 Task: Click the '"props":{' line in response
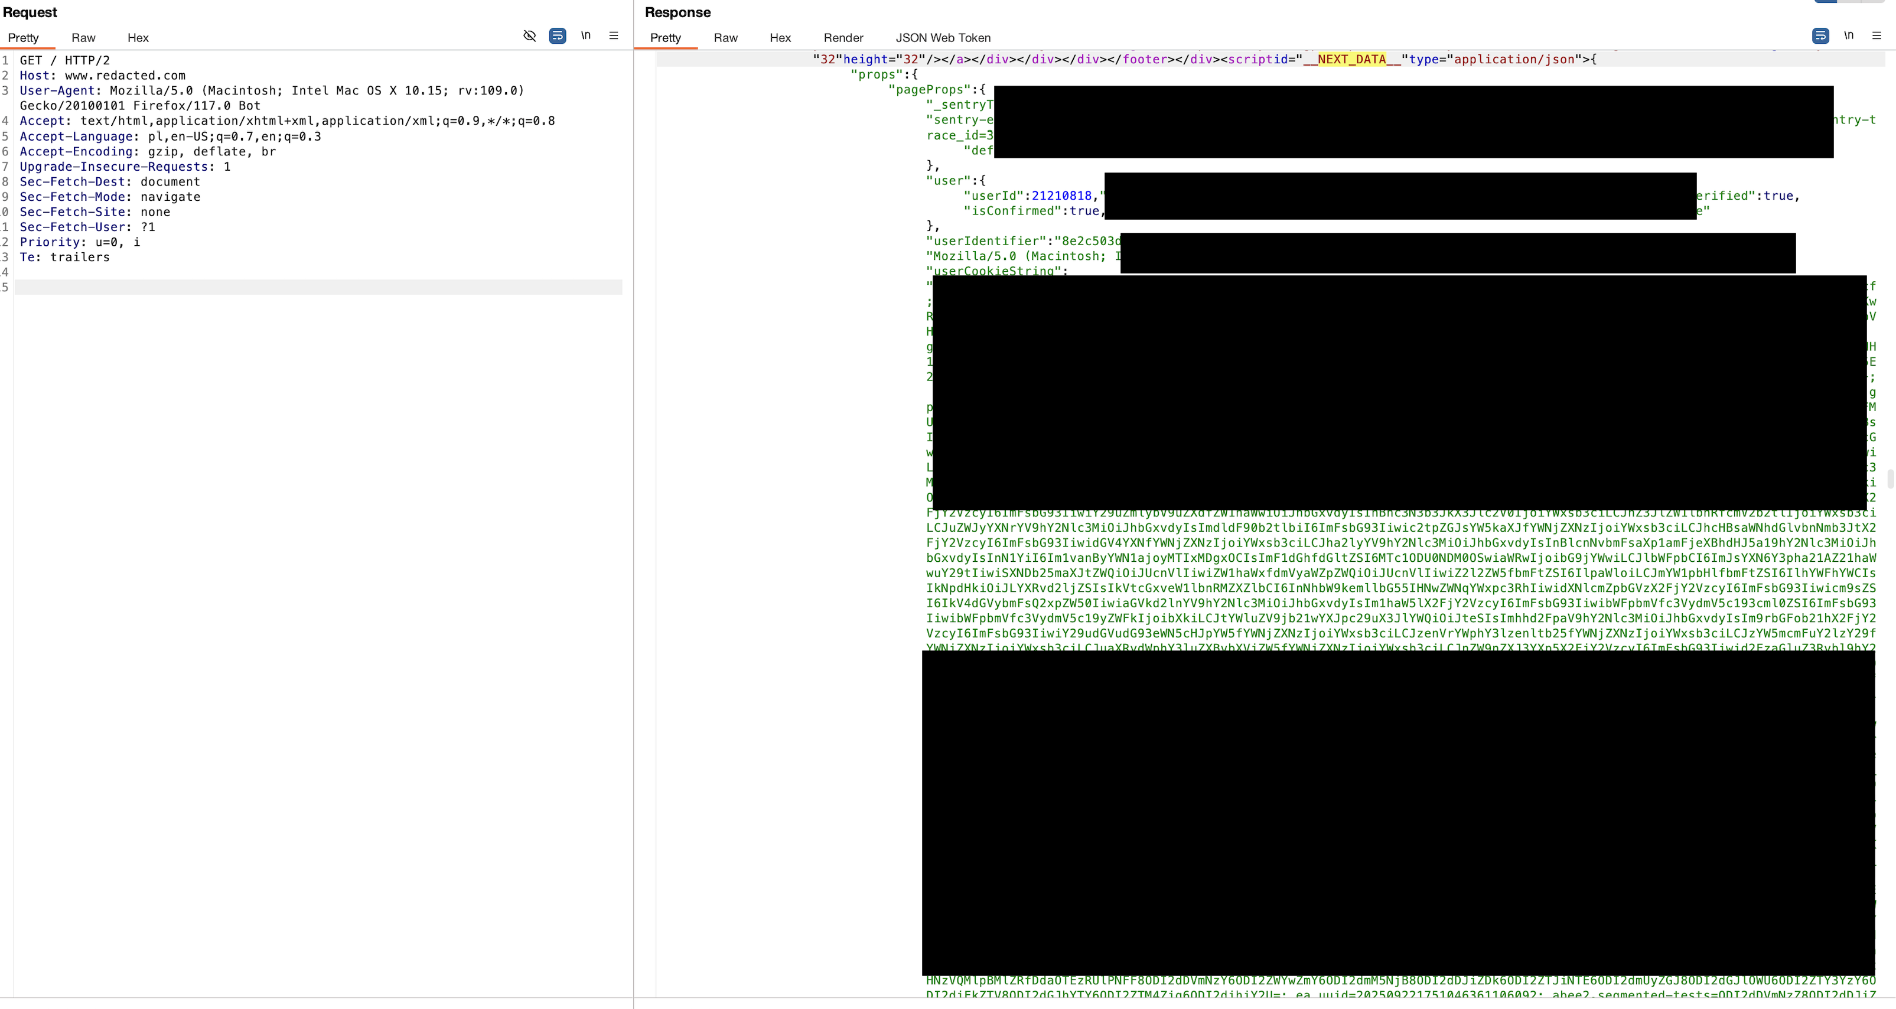(884, 74)
